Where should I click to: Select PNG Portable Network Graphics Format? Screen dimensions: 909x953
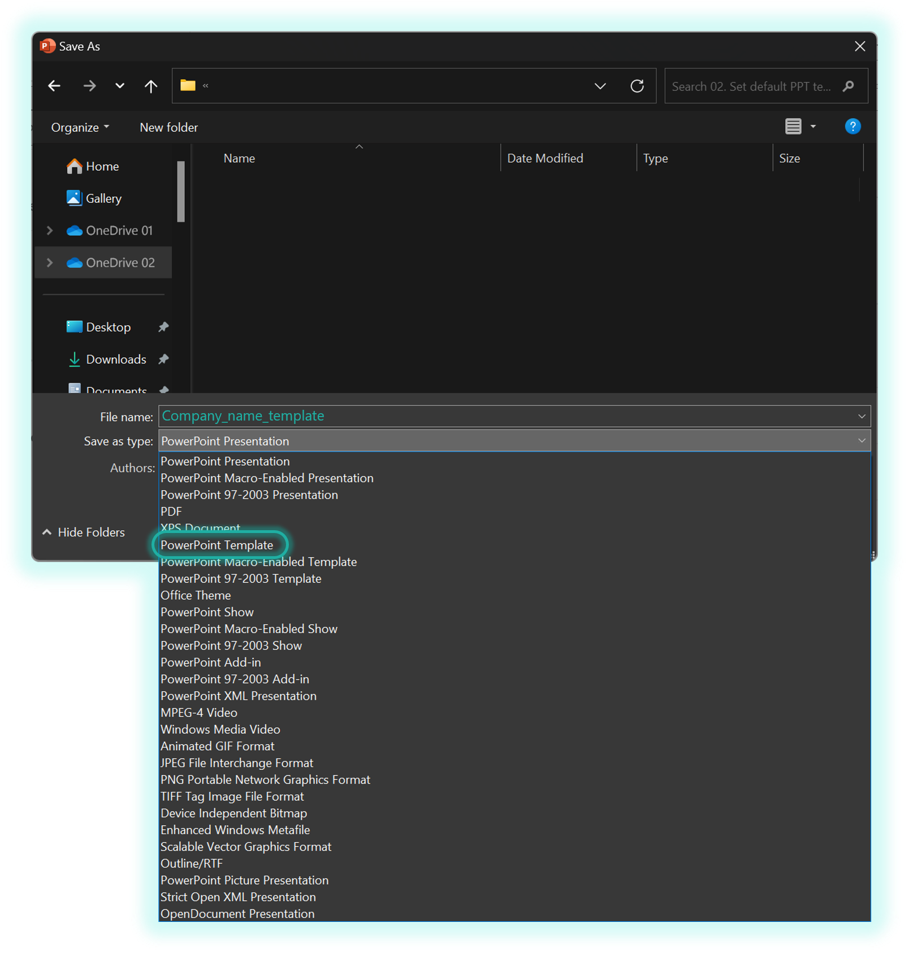coord(514,780)
